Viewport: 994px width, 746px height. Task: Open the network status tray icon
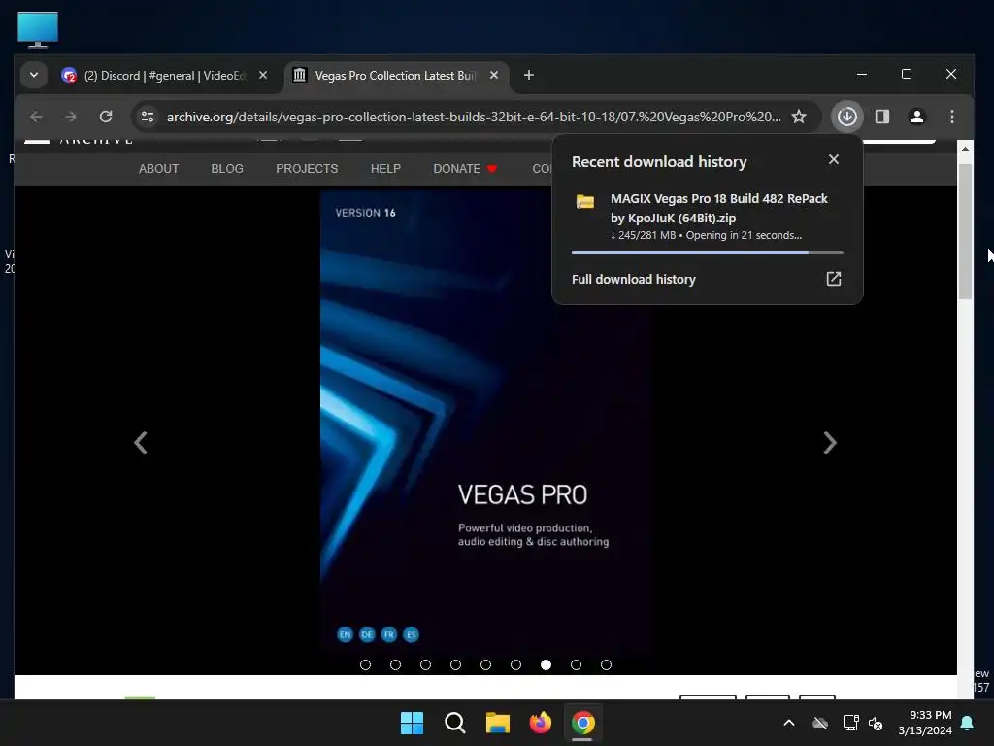[x=850, y=723]
